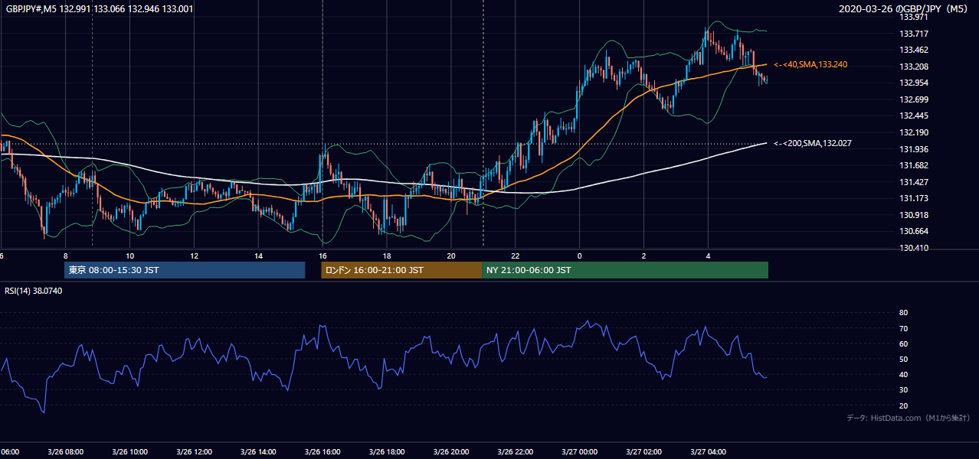Viewport: 979px width, 459px height.
Task: Click price axis label 130.918
Action: pyautogui.click(x=914, y=216)
